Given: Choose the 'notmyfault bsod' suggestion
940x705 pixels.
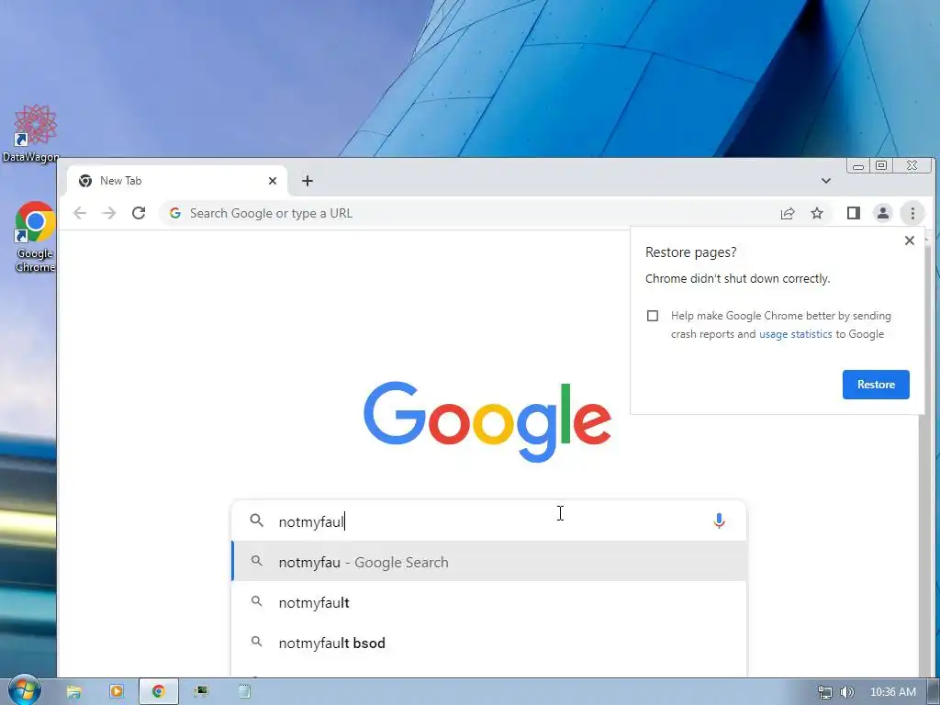Looking at the screenshot, I should coord(489,643).
